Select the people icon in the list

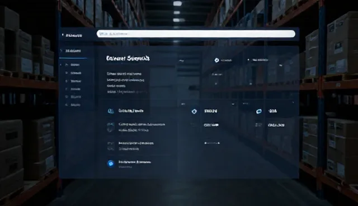pos(111,111)
